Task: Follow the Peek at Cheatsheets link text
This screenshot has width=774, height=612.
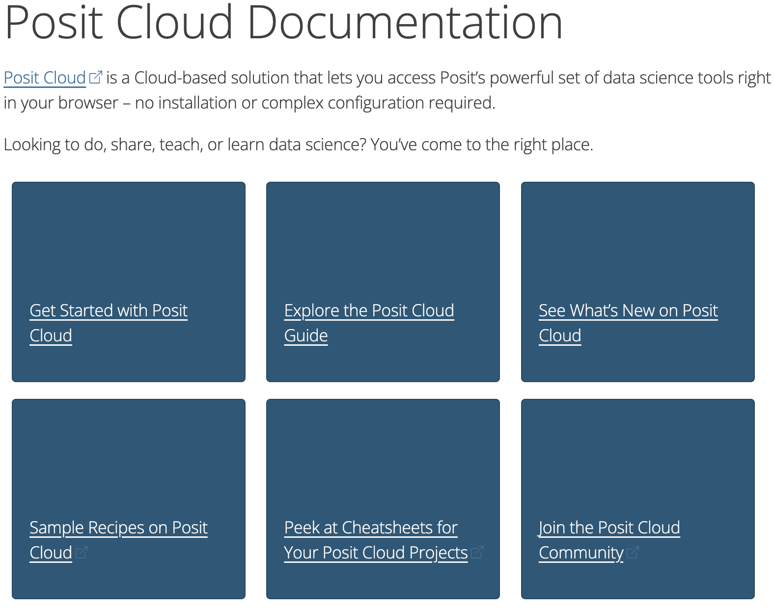Action: pos(371,528)
